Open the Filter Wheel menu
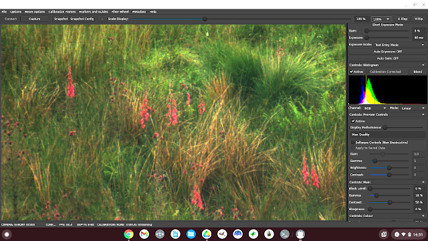428x241 pixels. (x=120, y=12)
